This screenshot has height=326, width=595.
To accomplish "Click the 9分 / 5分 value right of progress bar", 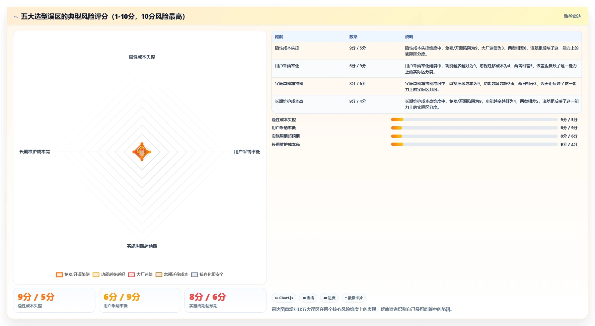I will coord(569,120).
